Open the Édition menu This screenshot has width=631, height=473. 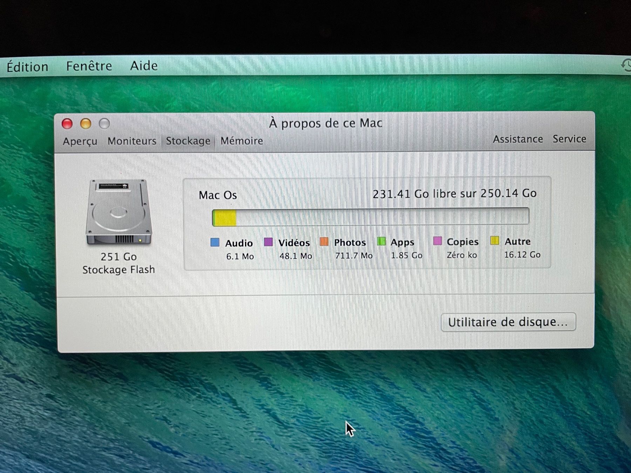(27, 67)
